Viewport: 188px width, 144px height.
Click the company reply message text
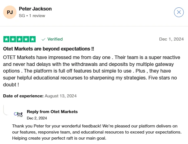[97, 132]
